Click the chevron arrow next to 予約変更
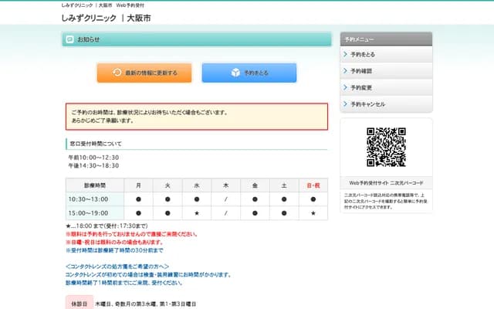 pos(345,87)
